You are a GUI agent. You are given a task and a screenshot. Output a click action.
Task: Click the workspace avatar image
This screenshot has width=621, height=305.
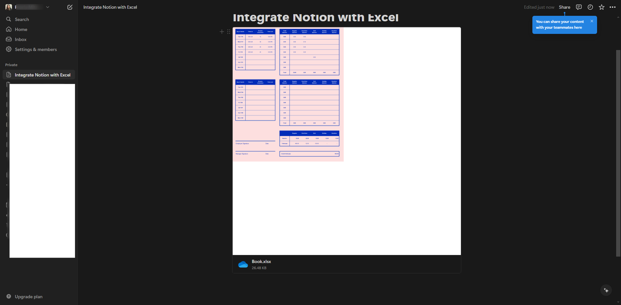coord(9,7)
